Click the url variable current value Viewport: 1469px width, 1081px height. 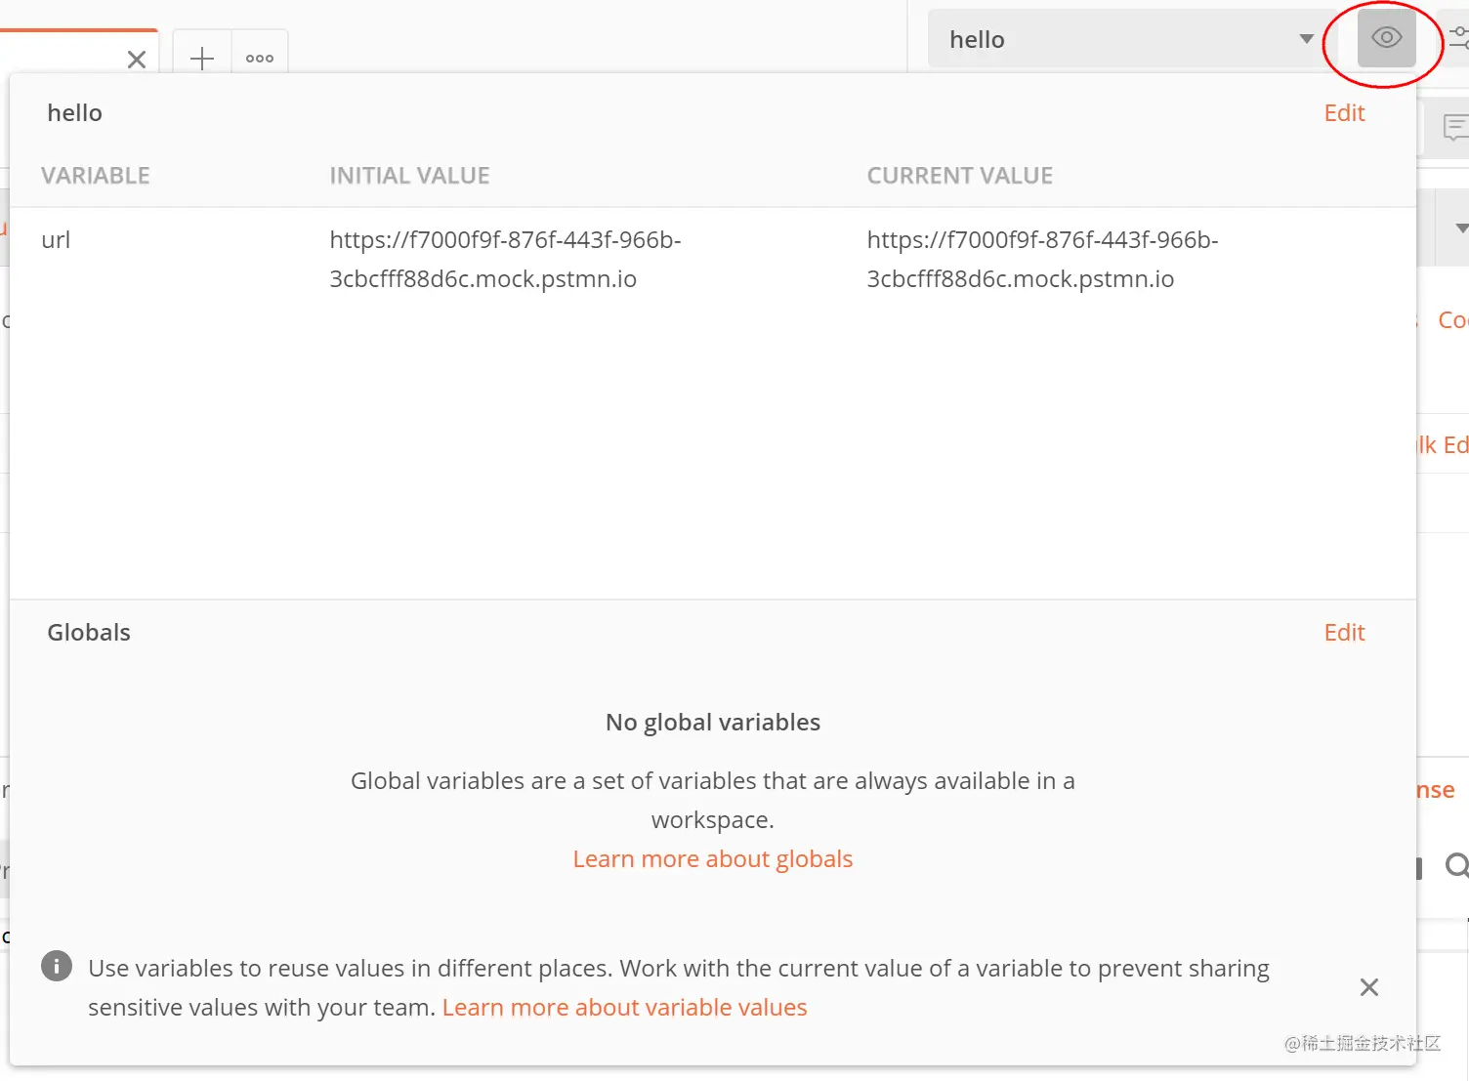(x=1041, y=260)
